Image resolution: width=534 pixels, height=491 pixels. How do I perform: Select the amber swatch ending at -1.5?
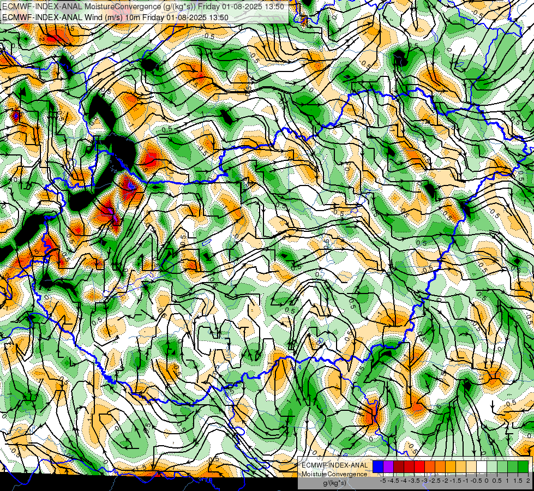[x=451, y=466]
